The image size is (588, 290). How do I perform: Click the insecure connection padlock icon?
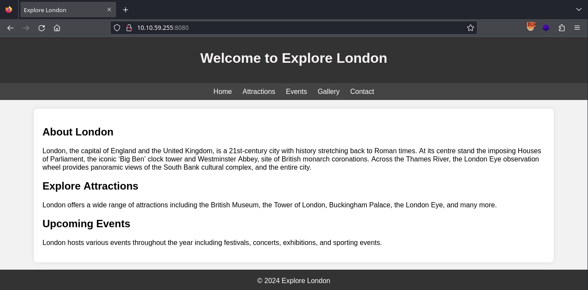click(129, 28)
